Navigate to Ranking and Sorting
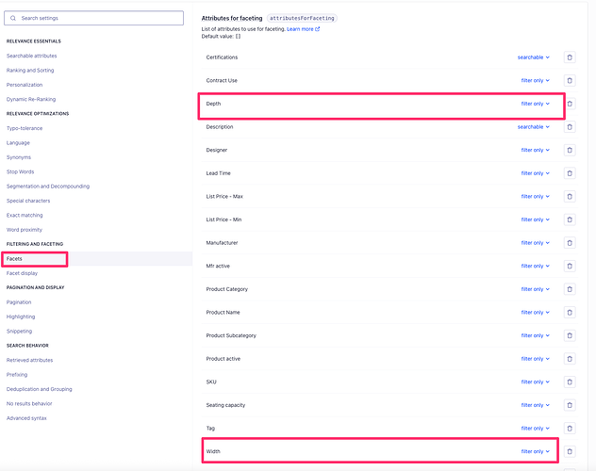Image resolution: width=596 pixels, height=471 pixels. coord(30,70)
